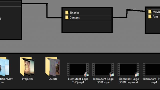Select Biomutant_LogoX101Loop.mp4 video thumbnail
This screenshot has width=160, height=90.
128,69
